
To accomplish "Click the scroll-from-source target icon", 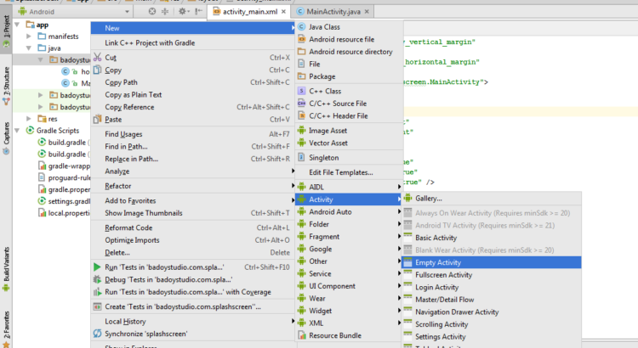I will [151, 12].
